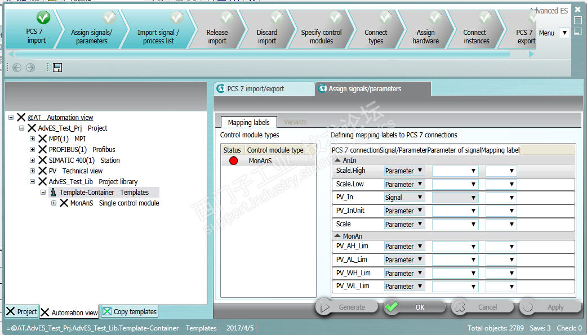
Task: Click the Control module type column header
Action: tap(275, 150)
